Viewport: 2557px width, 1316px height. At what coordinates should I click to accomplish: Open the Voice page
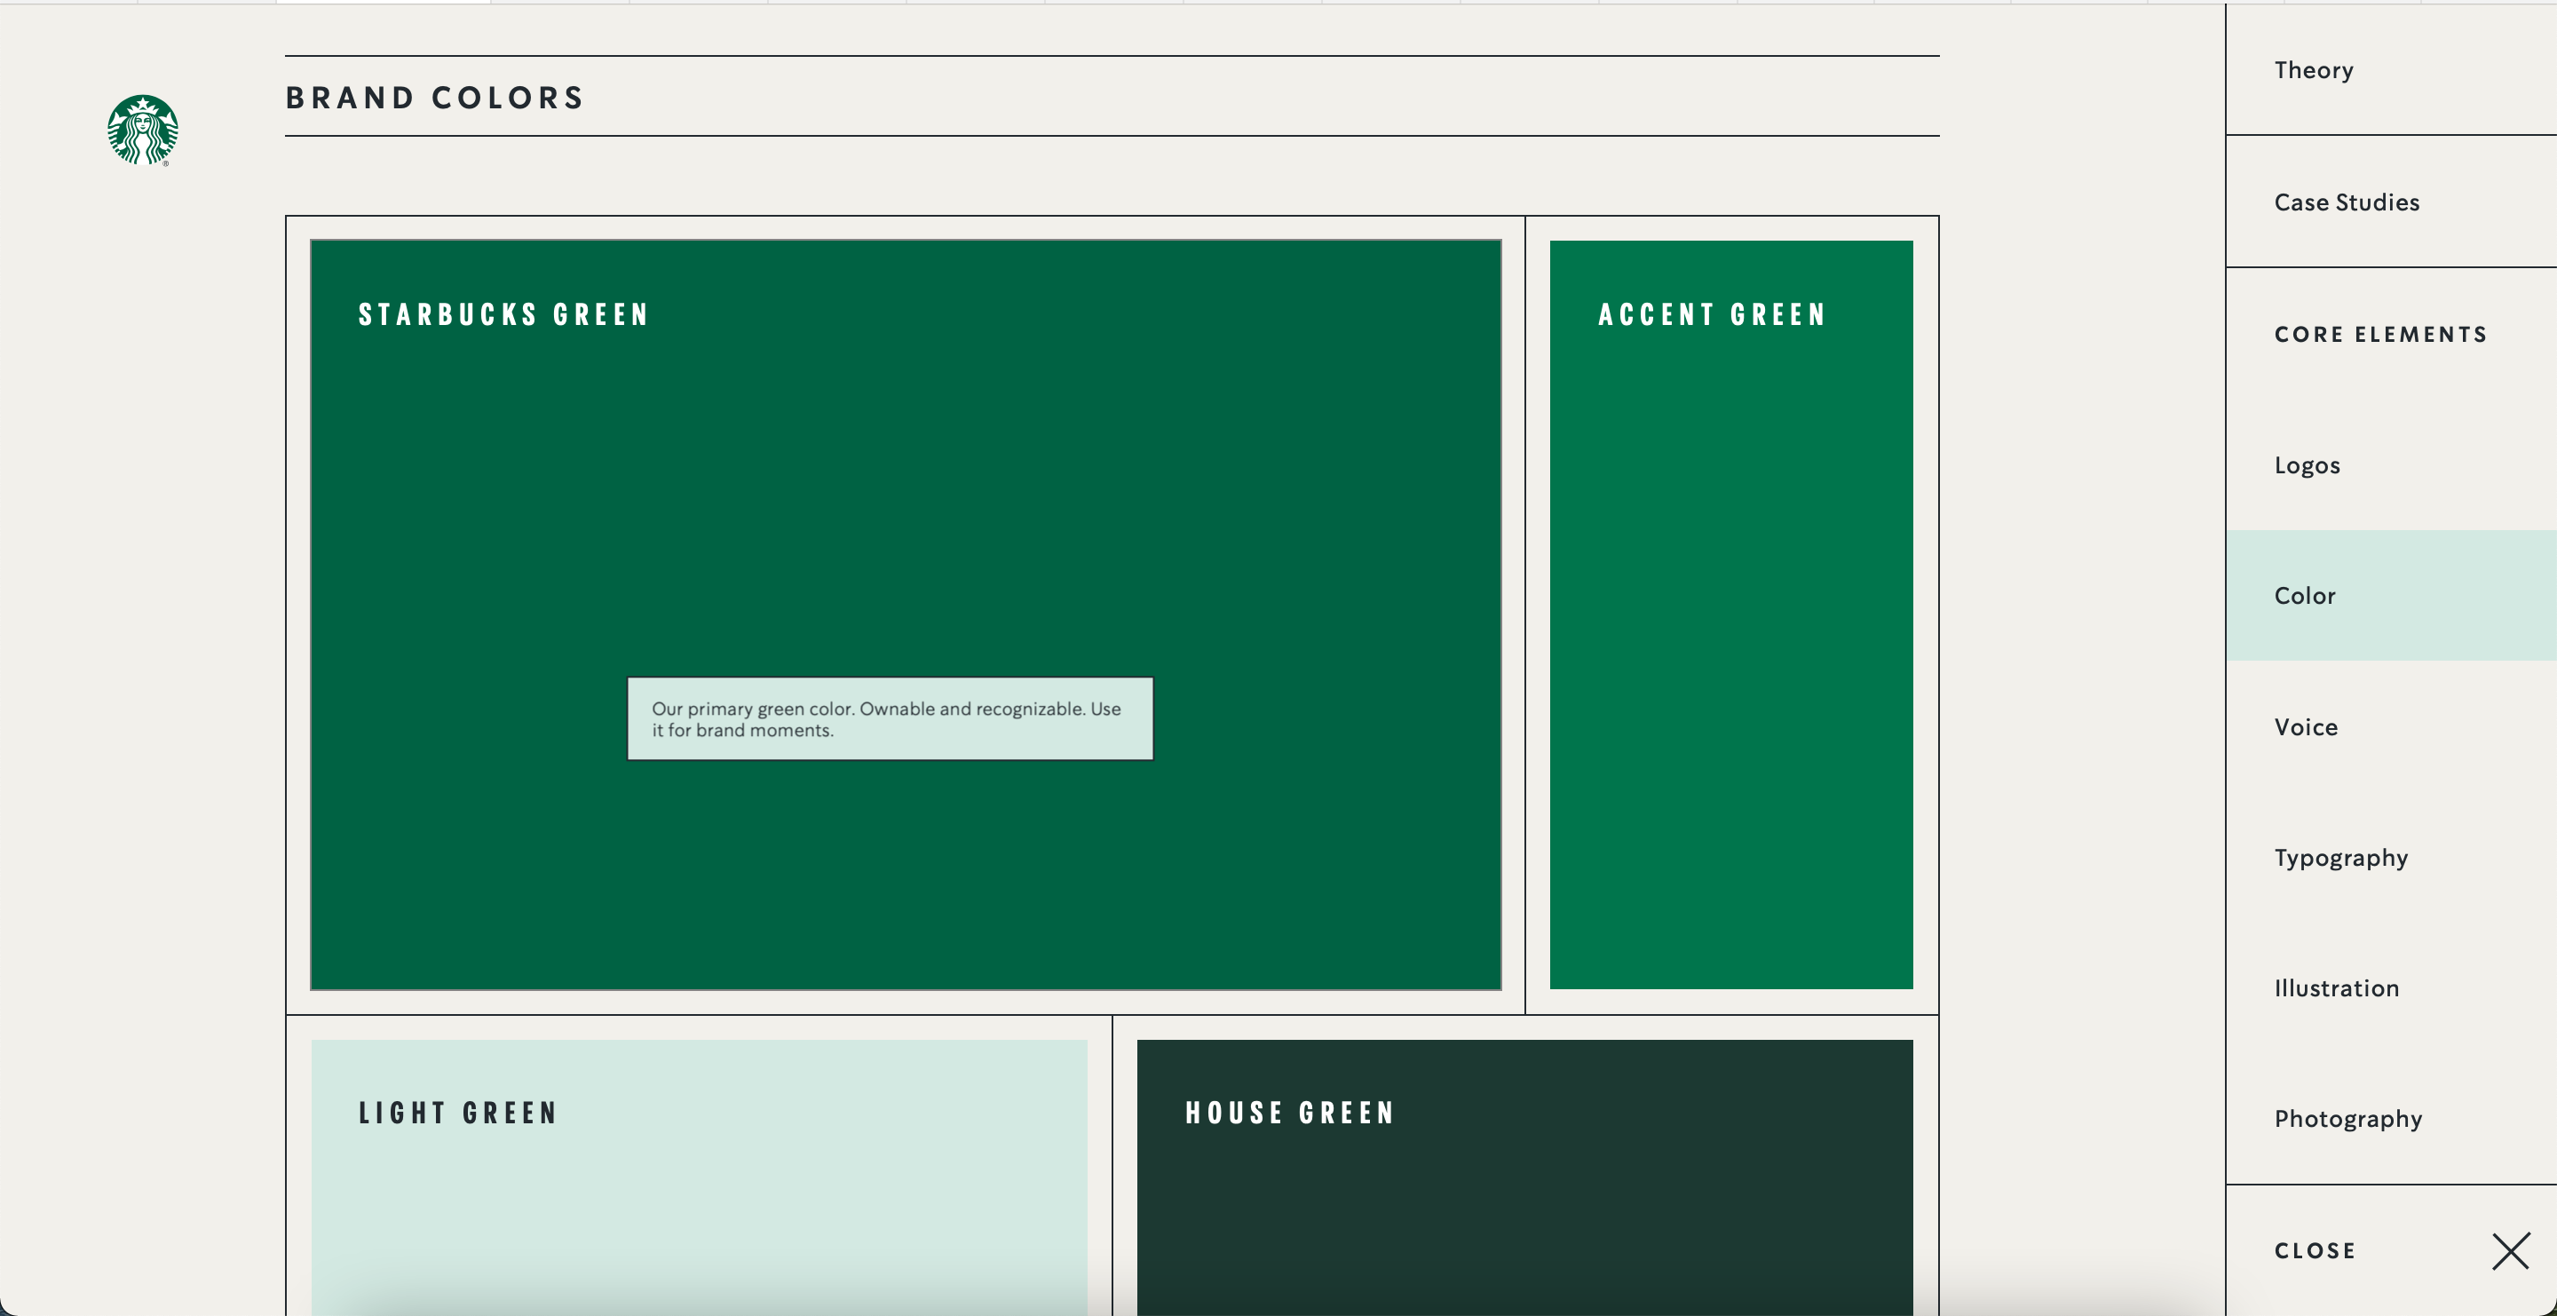pyautogui.click(x=2306, y=726)
